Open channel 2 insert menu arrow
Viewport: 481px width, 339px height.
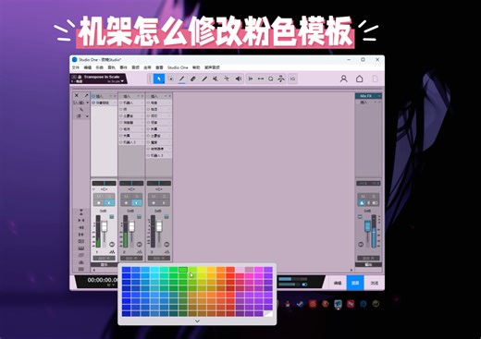pos(139,96)
